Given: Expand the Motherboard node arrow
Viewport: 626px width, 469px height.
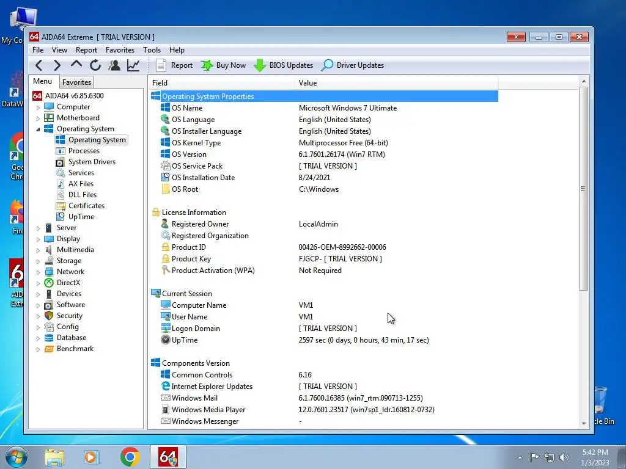Looking at the screenshot, I should pyautogui.click(x=38, y=118).
